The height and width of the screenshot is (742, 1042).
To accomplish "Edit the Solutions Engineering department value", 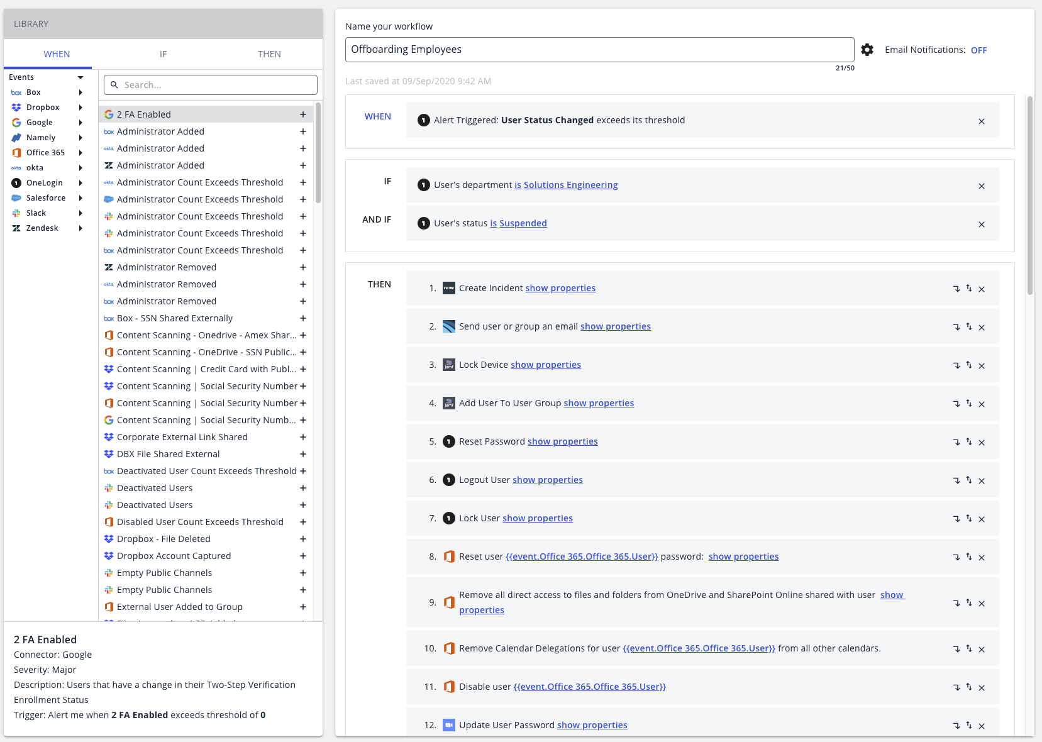I will click(570, 185).
